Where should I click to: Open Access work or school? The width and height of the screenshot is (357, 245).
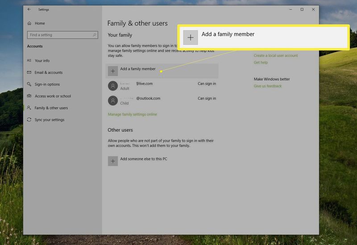click(x=53, y=96)
